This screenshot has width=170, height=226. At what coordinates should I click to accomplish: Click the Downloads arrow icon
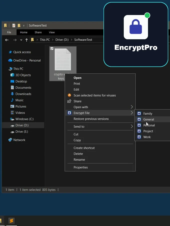(12, 94)
